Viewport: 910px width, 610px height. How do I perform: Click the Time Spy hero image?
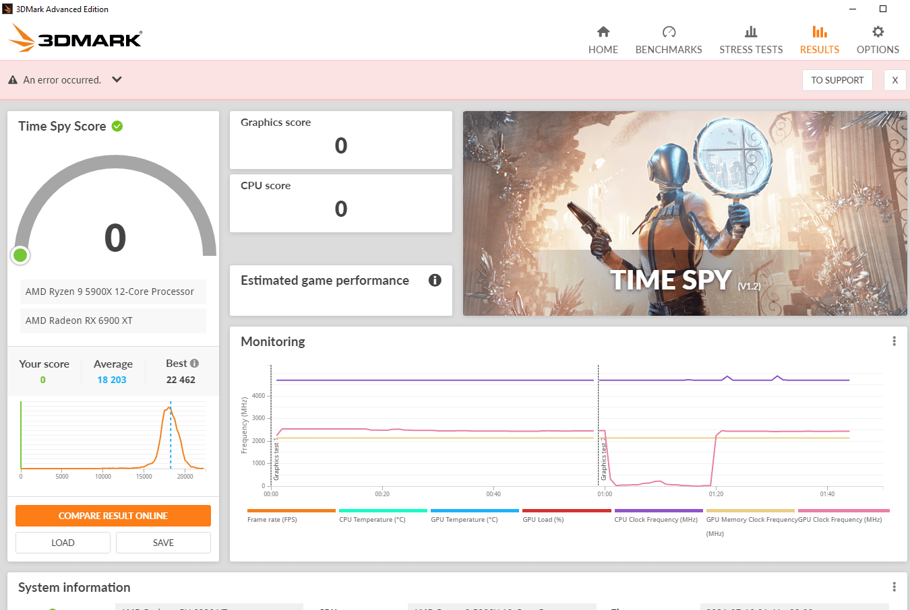coord(685,213)
